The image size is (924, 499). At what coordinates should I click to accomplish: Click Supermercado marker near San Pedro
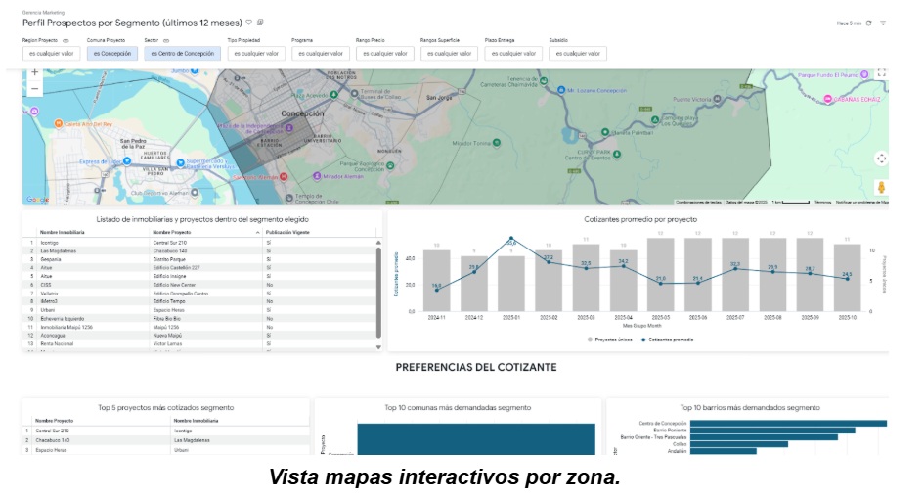tap(180, 162)
